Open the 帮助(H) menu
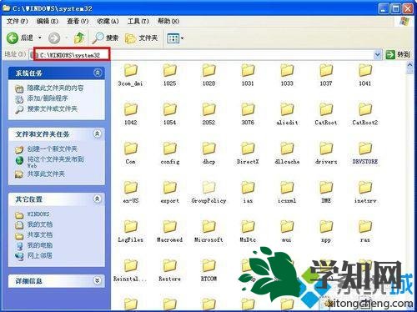This screenshot has width=417, height=312. pyautogui.click(x=168, y=21)
